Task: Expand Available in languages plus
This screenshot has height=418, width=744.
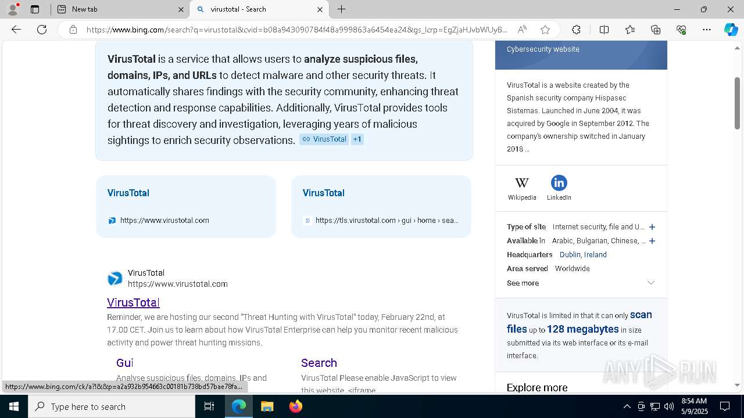Action: (x=652, y=241)
